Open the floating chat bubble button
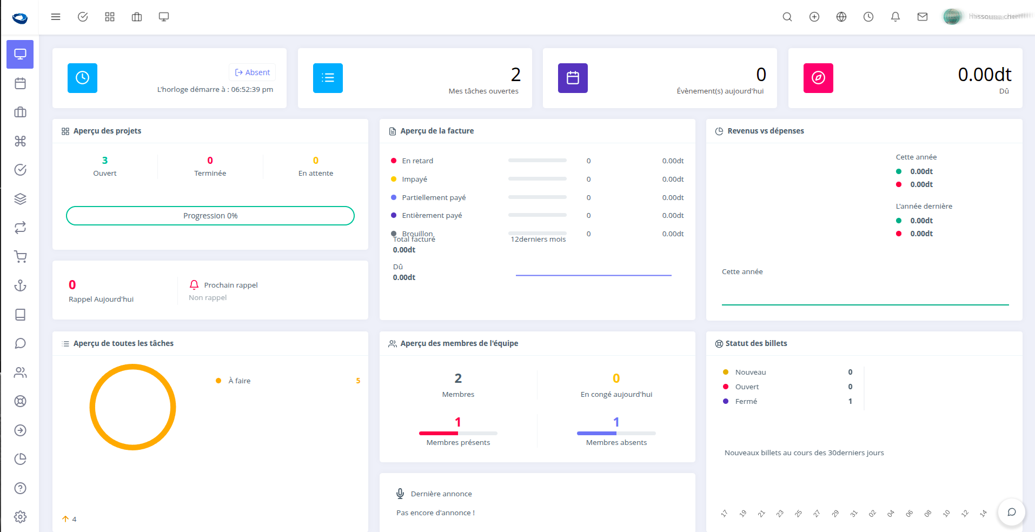This screenshot has height=532, width=1035. pyautogui.click(x=1011, y=512)
